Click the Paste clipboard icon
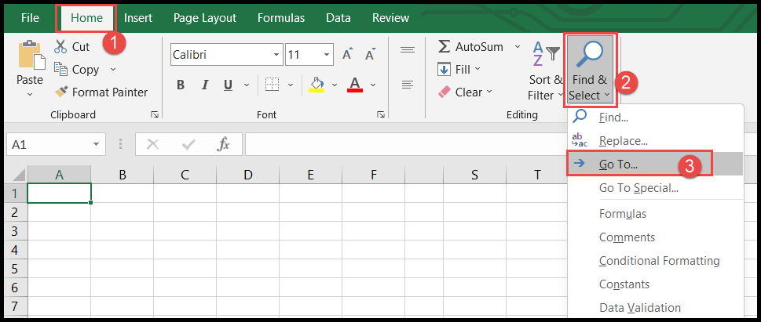 tap(31, 55)
